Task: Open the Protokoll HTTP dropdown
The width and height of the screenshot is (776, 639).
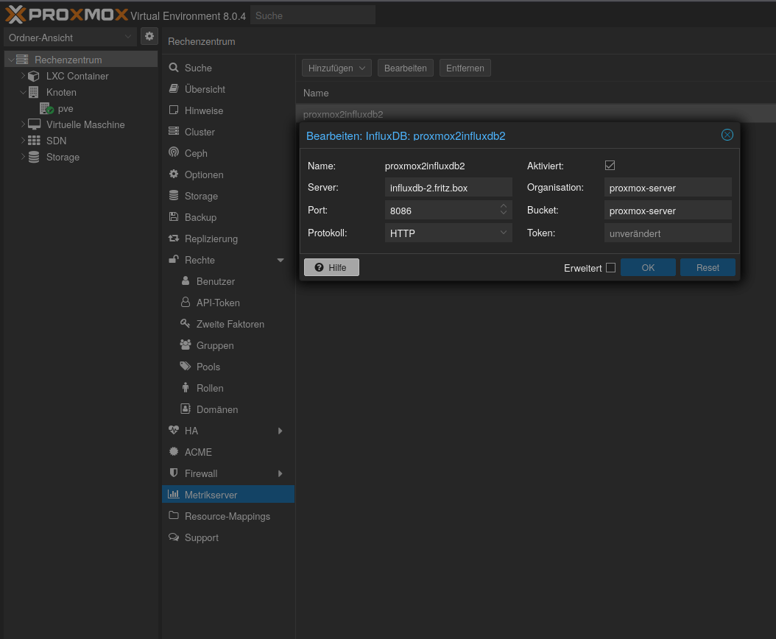Action: pyautogui.click(x=448, y=233)
